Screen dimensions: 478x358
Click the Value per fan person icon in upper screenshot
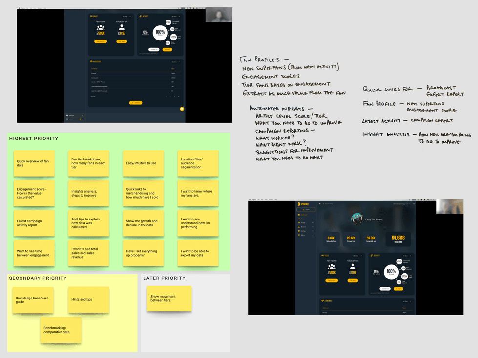tap(122, 28)
